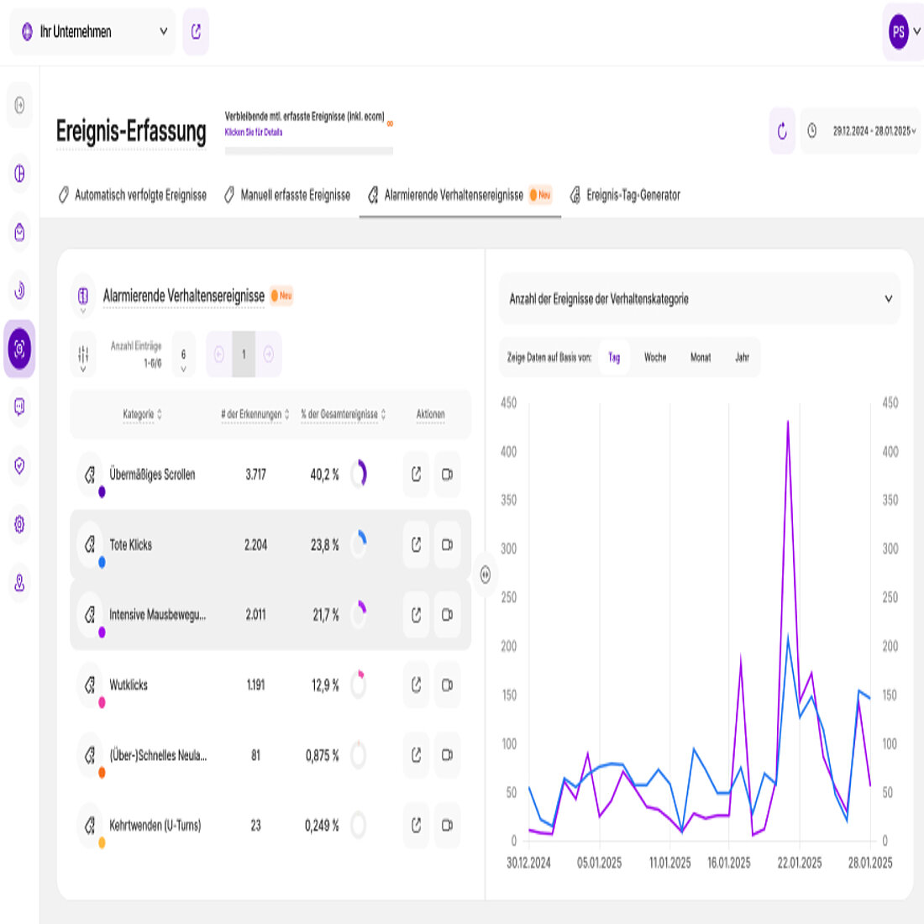The height and width of the screenshot is (924, 924).
Task: Open the Ihr Unternehmen company dropdown
Action: [92, 32]
